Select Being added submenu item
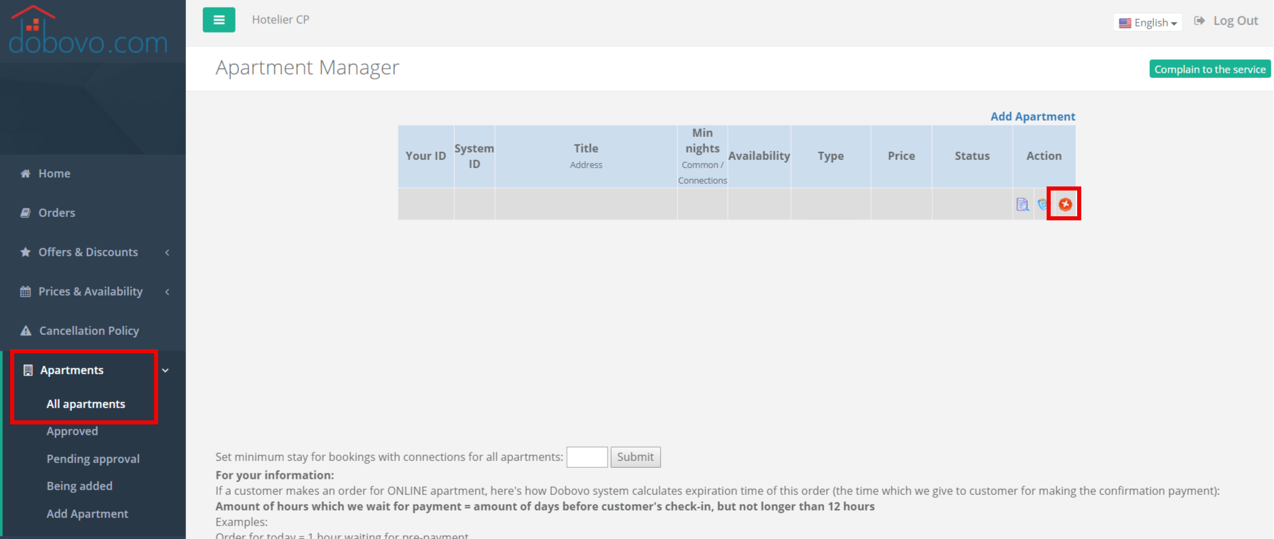Viewport: 1274px width, 539px height. (x=79, y=486)
